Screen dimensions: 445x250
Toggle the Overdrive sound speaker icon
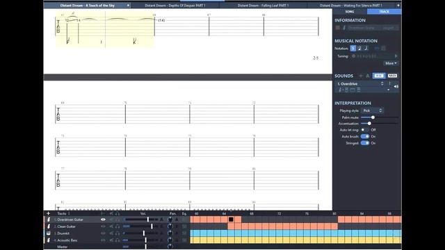(x=396, y=87)
